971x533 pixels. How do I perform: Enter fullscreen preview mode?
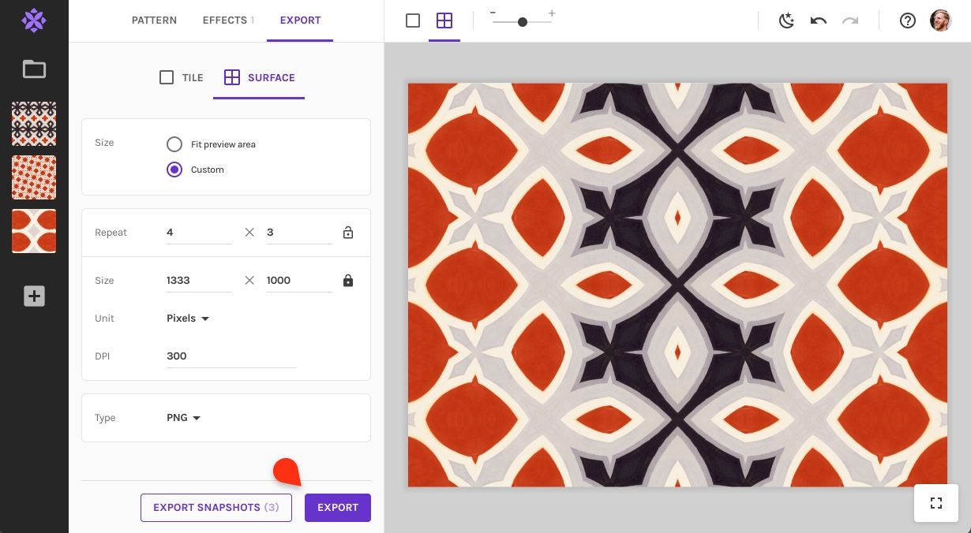(x=936, y=503)
